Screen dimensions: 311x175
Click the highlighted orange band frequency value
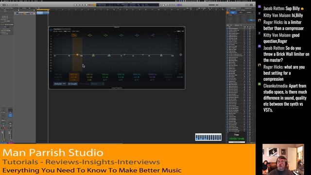(74, 74)
